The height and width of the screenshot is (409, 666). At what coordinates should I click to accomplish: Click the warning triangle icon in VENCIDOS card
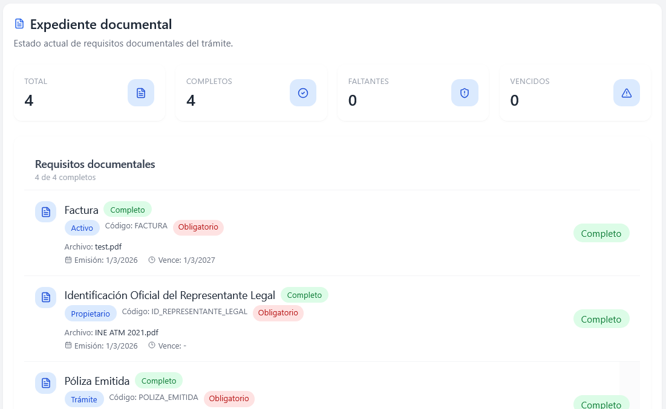coord(627,93)
